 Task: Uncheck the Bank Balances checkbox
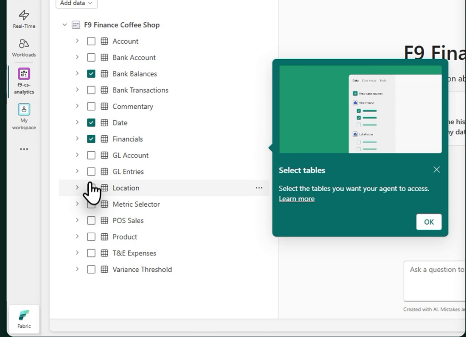coord(91,74)
